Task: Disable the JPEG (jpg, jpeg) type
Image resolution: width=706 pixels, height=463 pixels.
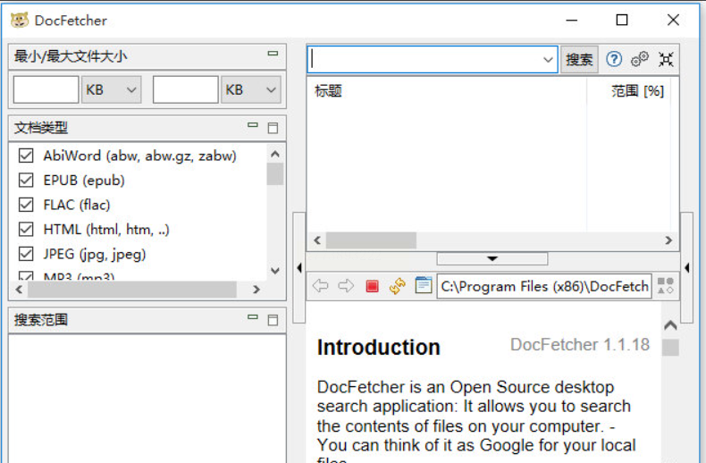Action: coord(26,254)
